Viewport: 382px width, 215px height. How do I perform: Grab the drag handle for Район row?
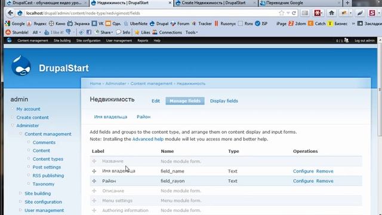94,181
